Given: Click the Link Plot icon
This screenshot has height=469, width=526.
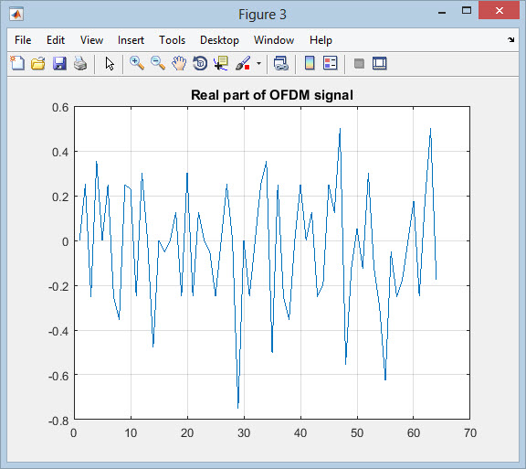Looking at the screenshot, I should click(280, 63).
